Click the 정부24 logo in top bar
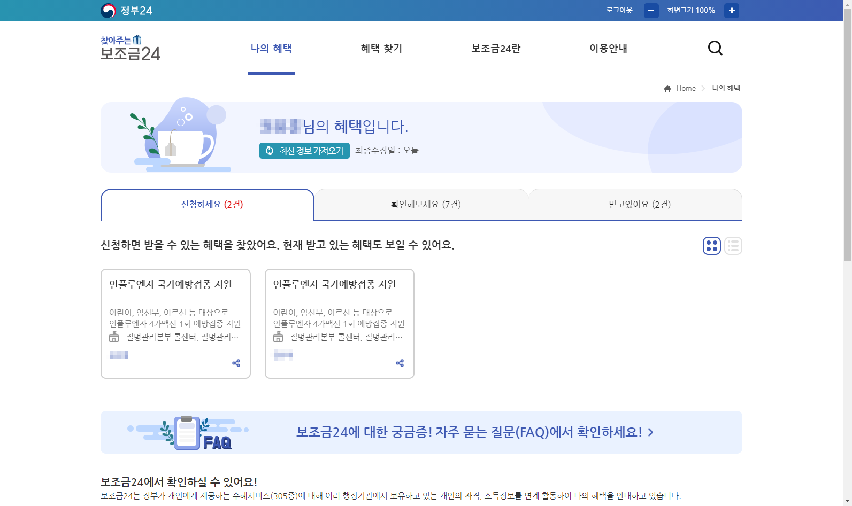 pos(126,11)
